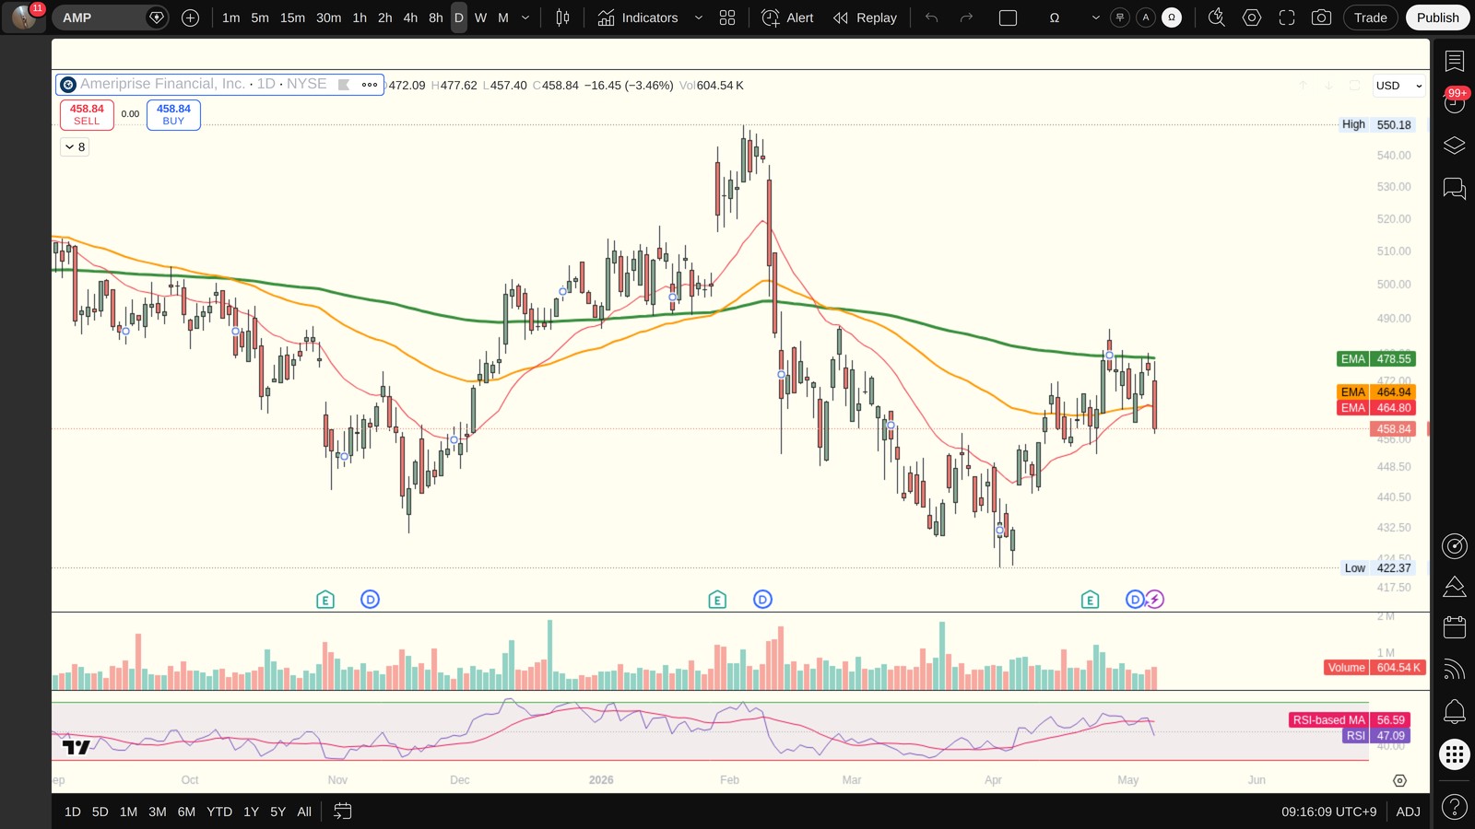
Task: Expand the indicators favorites dropdown arrow
Action: point(698,18)
